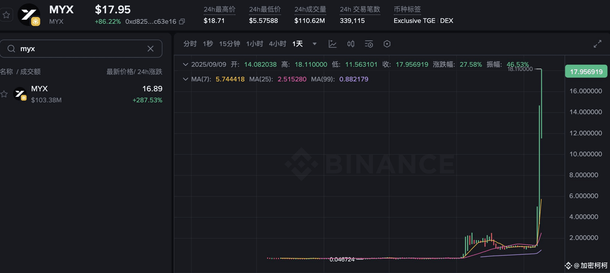Select the 1小时 chart interval
Screen dimensions: 610x273
click(255, 44)
